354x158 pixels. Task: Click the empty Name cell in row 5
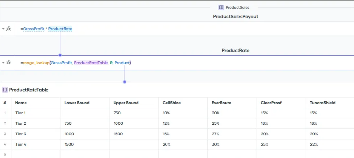(36, 154)
